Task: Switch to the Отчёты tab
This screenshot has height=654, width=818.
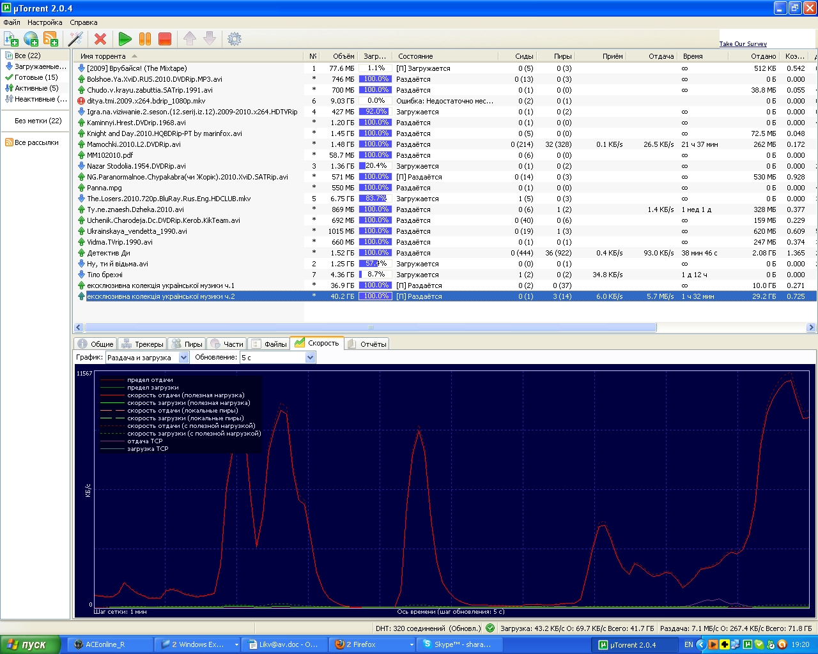Action: pyautogui.click(x=367, y=344)
